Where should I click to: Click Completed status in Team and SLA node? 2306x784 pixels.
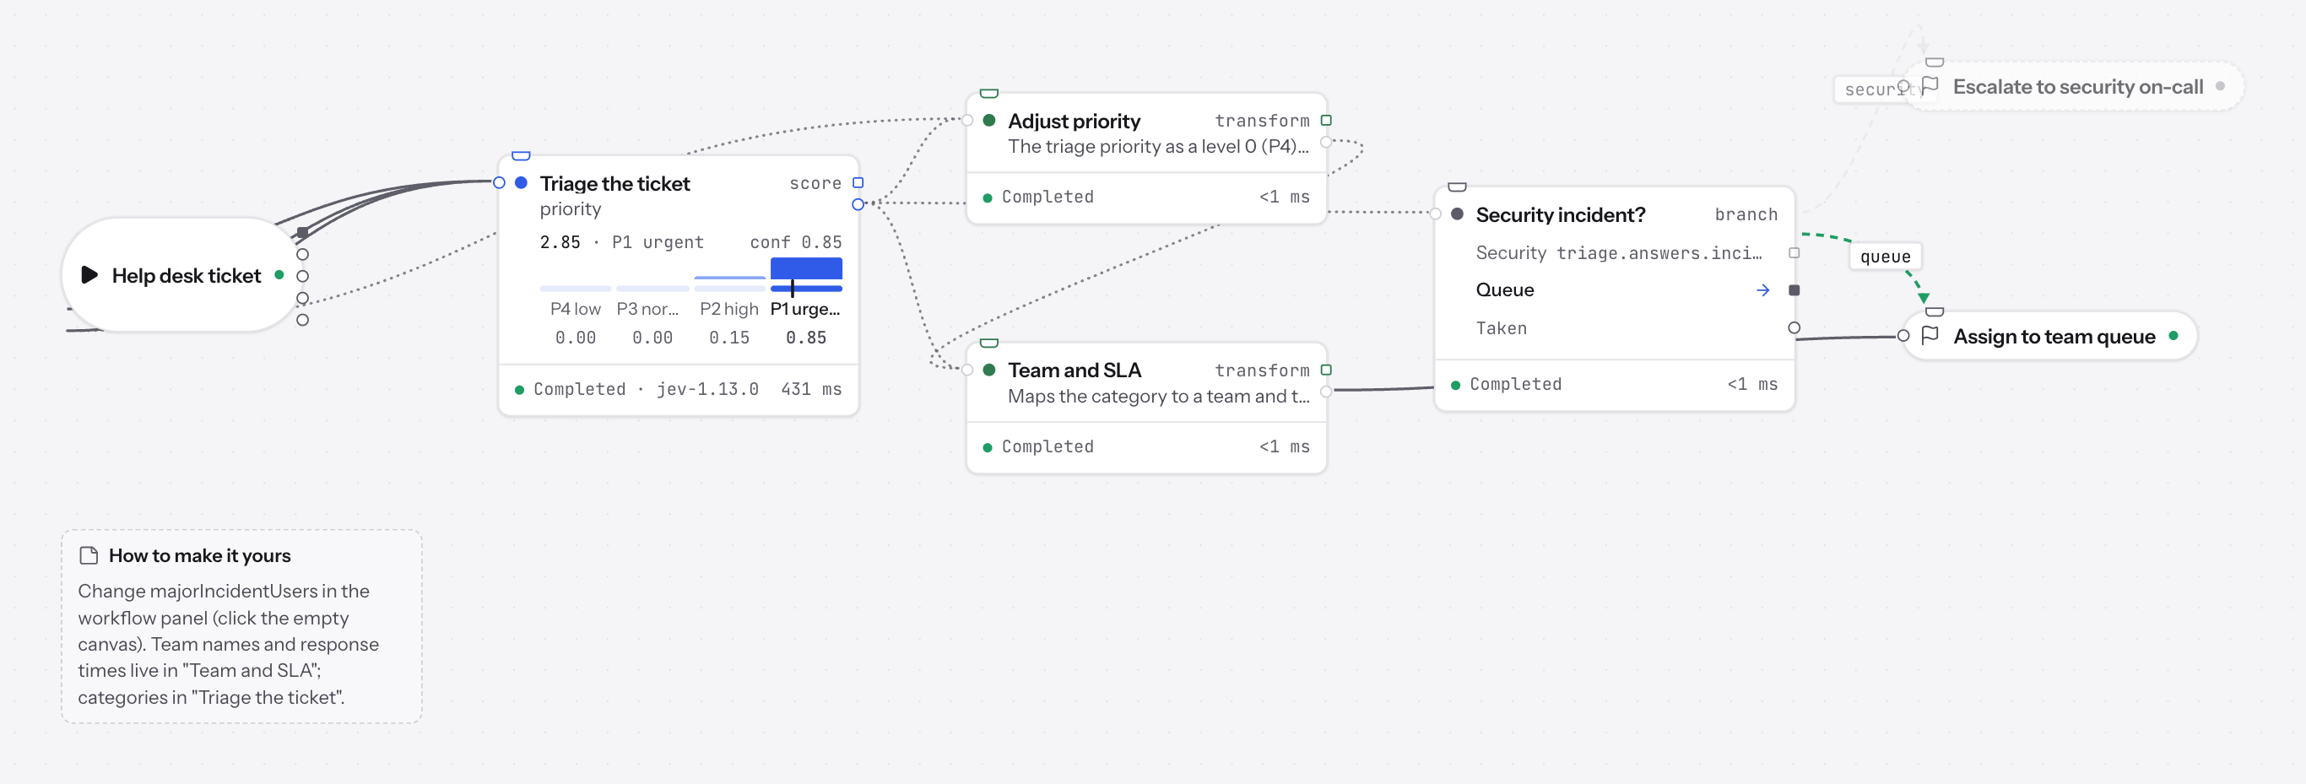click(x=1047, y=446)
